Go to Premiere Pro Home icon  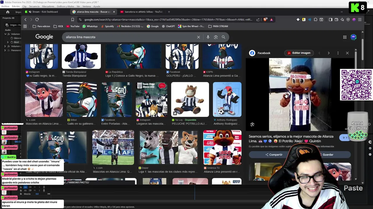pos(8,12)
